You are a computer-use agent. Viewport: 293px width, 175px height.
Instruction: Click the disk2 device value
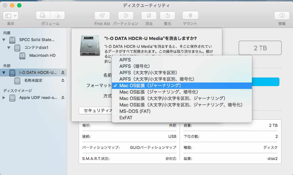[272, 159]
